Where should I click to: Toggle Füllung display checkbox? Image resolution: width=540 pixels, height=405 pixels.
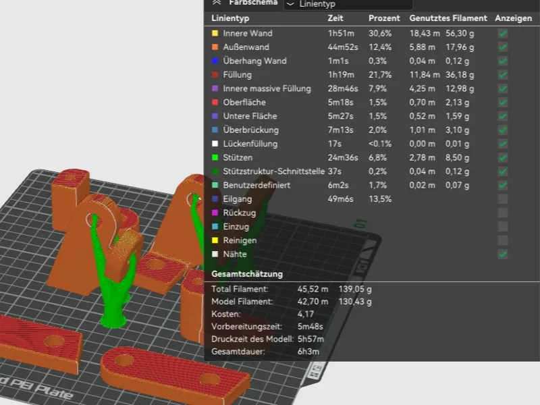click(x=502, y=75)
